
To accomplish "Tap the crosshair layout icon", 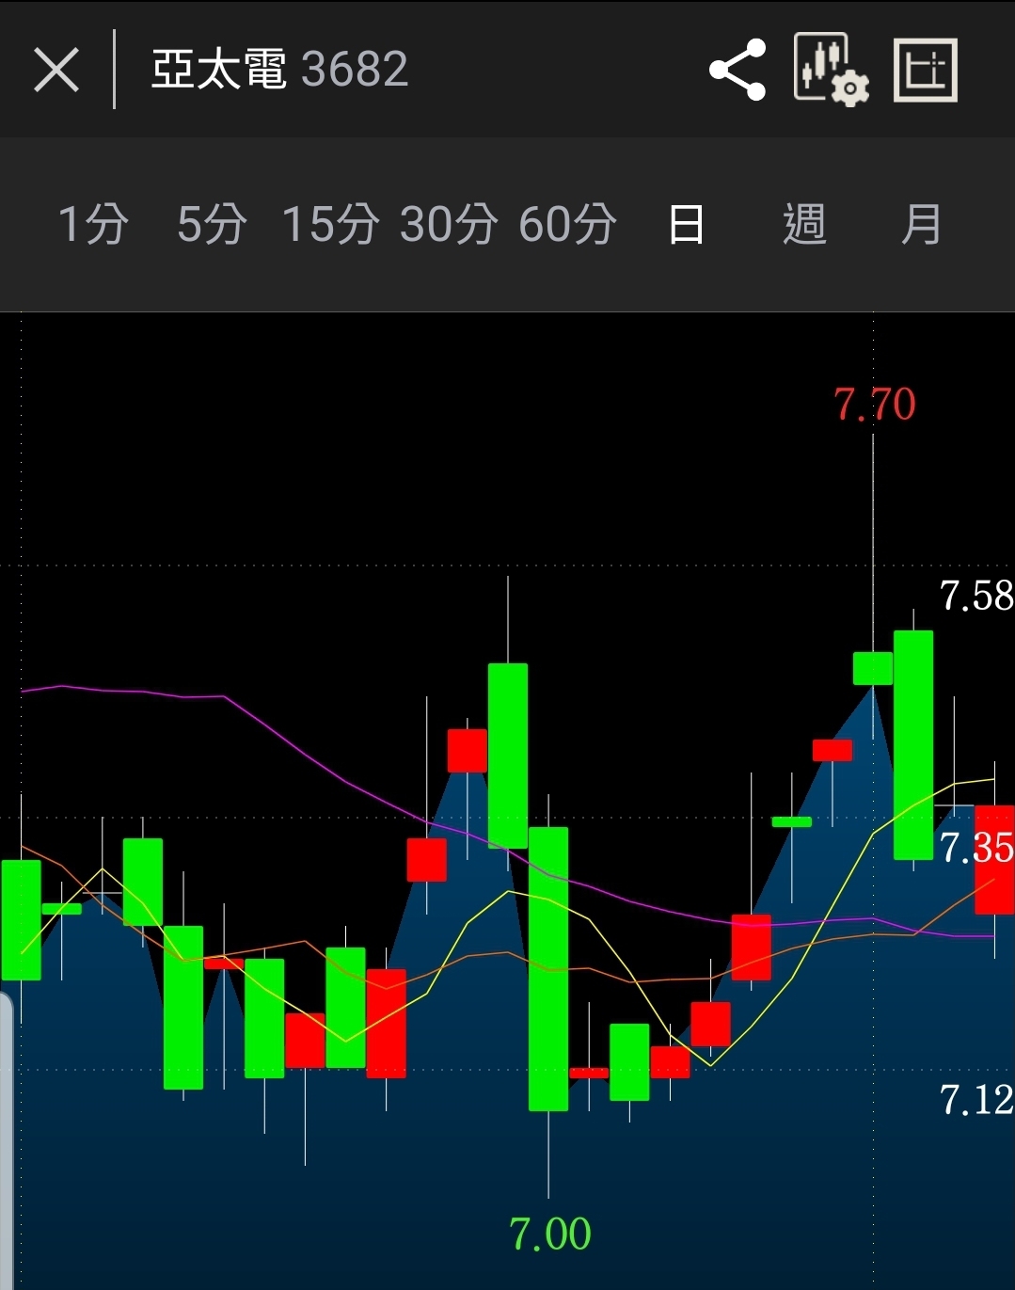I will click(x=925, y=71).
